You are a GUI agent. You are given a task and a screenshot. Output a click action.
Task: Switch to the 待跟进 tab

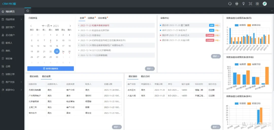[91, 18]
